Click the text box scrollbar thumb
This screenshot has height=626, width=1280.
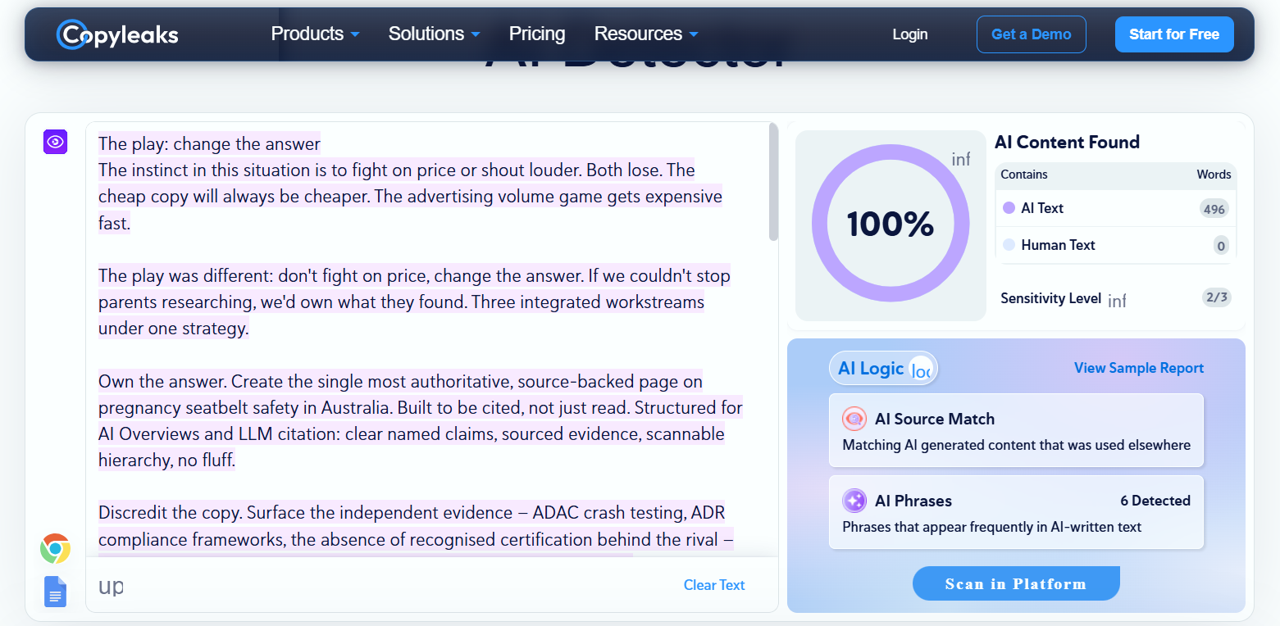point(773,182)
